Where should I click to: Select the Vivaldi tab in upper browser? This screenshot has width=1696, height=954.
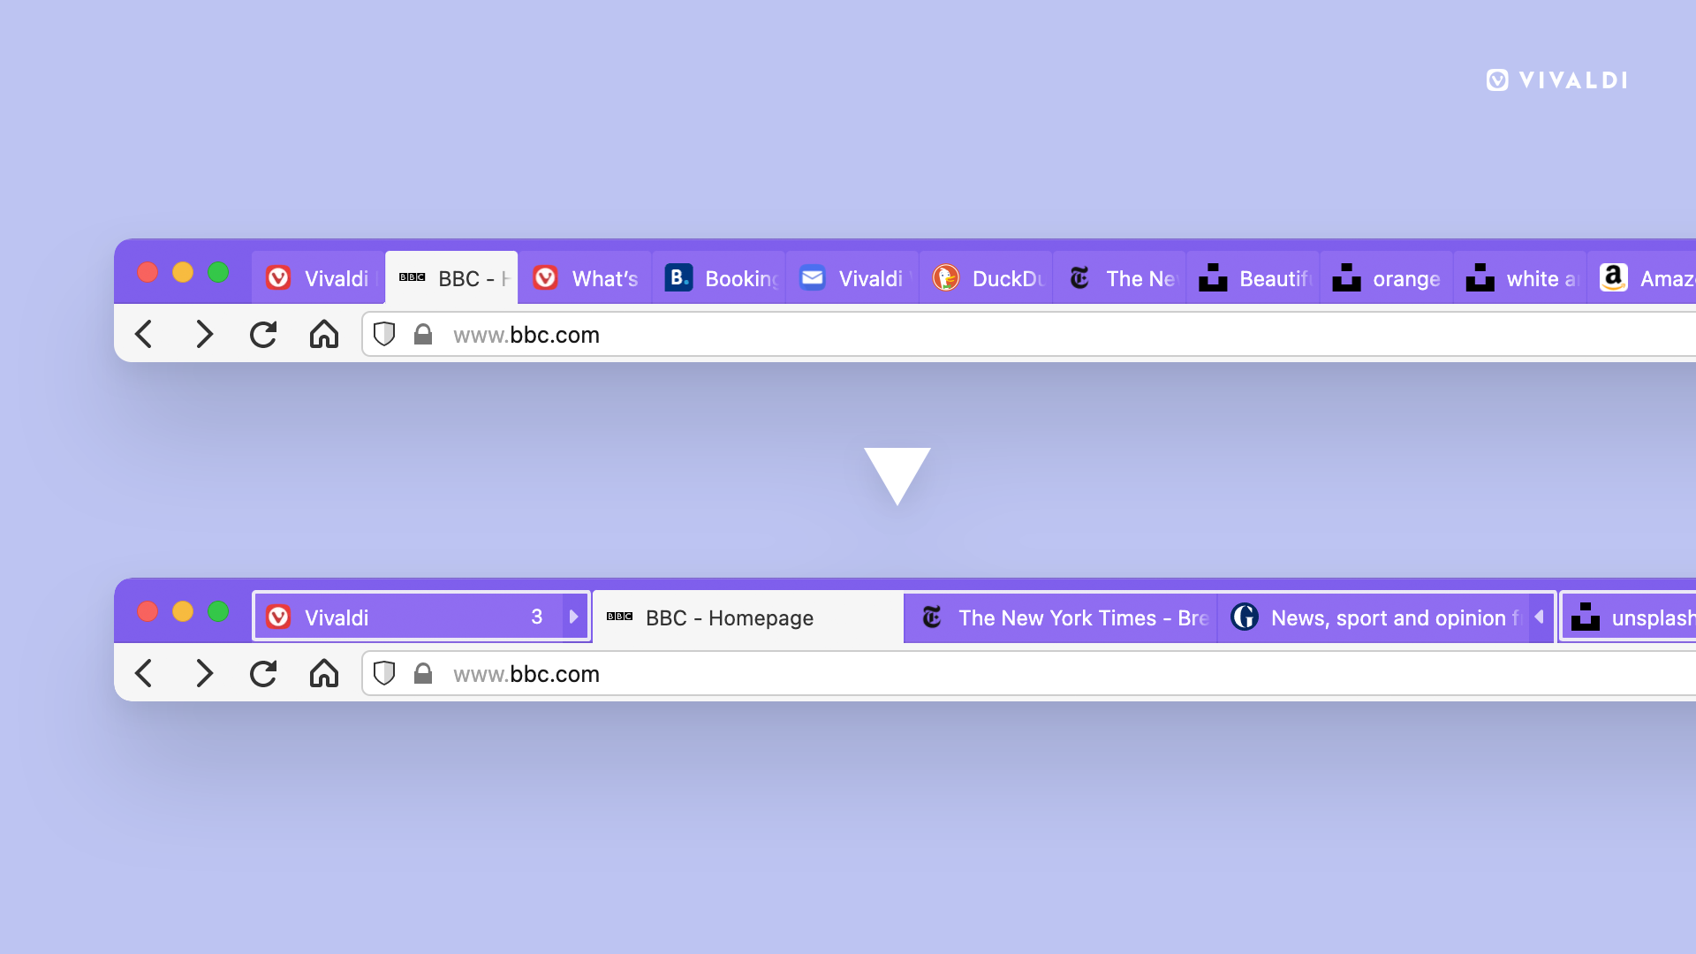point(317,277)
